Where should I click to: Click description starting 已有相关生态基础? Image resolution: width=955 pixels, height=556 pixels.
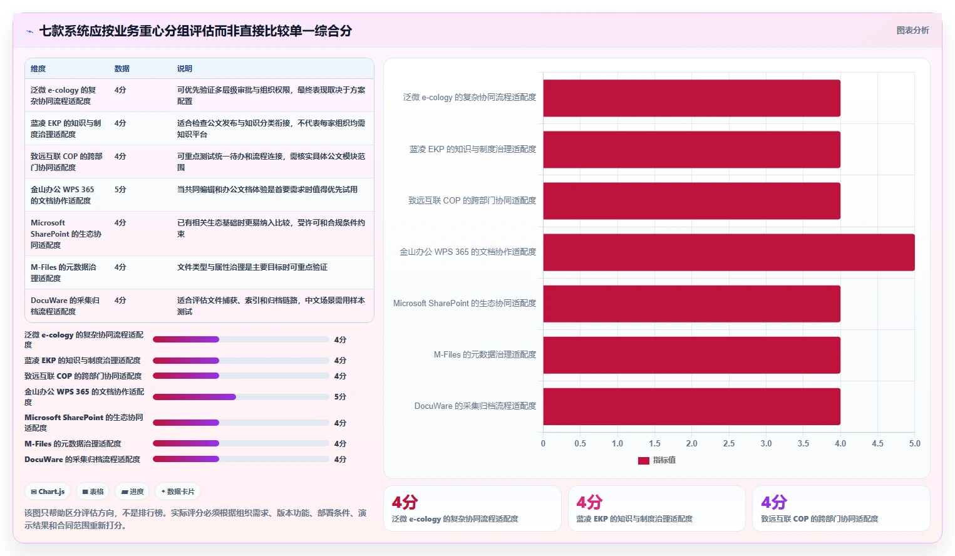coord(271,228)
